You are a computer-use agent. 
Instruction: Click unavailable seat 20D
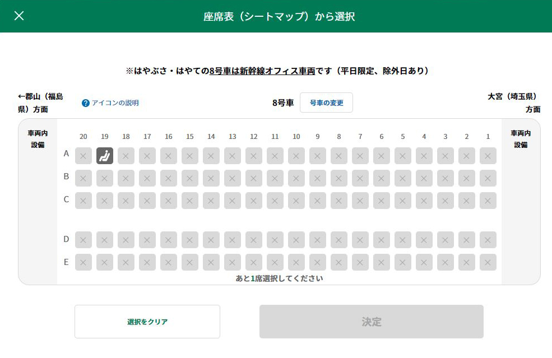pyautogui.click(x=84, y=240)
